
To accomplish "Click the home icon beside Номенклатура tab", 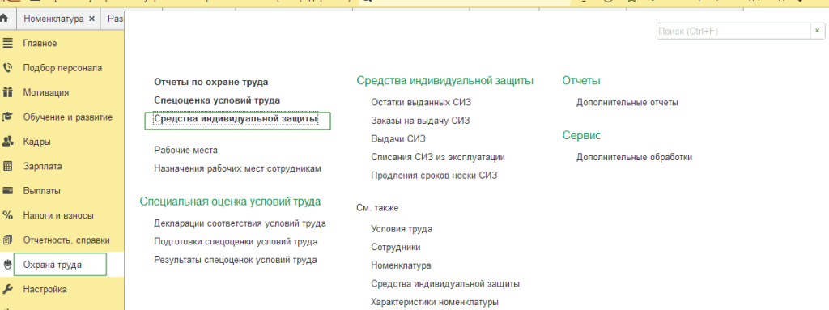I will pyautogui.click(x=4, y=19).
